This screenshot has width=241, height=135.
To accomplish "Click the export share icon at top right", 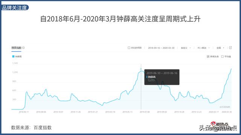I will 230,48.
